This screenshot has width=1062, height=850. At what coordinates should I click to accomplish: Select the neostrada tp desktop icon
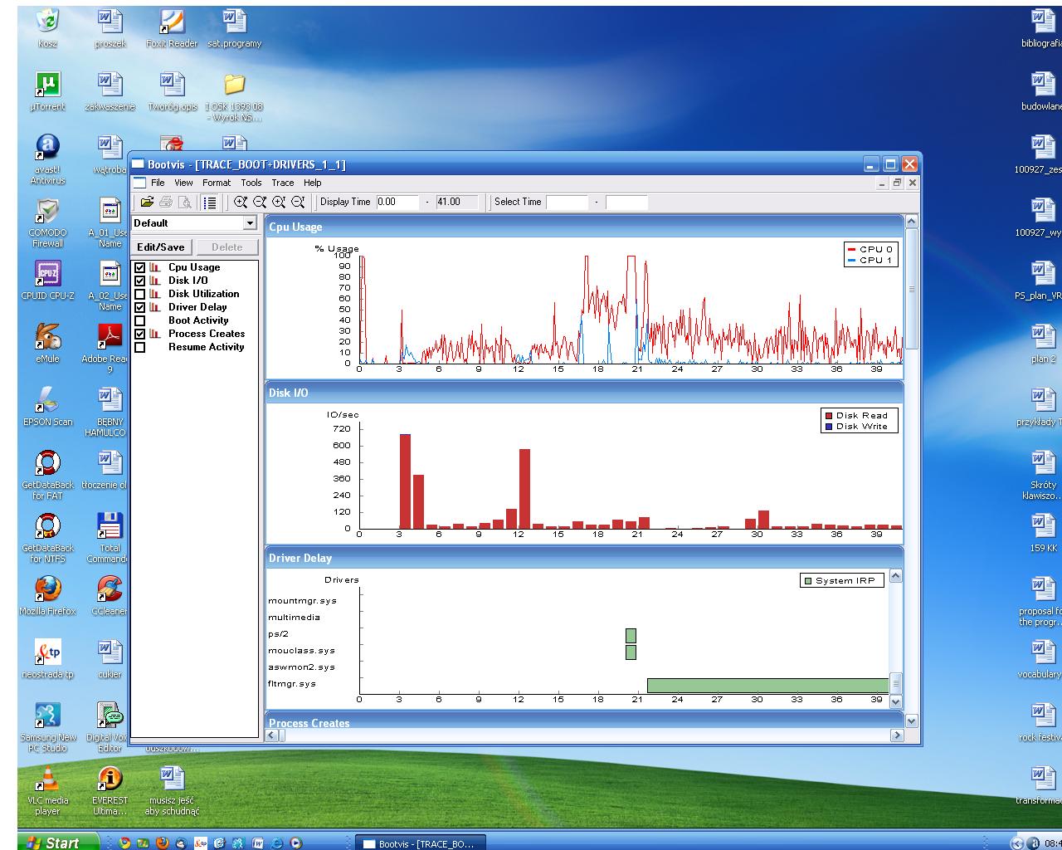(48, 659)
